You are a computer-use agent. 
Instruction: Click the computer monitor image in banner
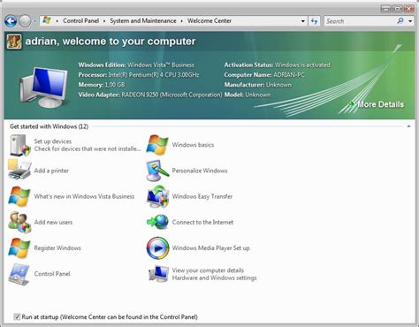(x=44, y=87)
